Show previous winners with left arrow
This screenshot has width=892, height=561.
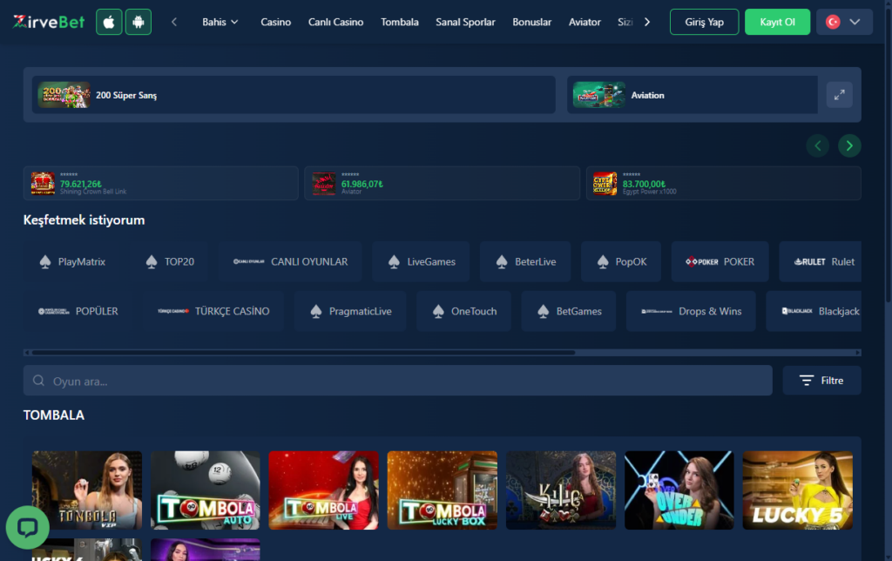tap(817, 145)
